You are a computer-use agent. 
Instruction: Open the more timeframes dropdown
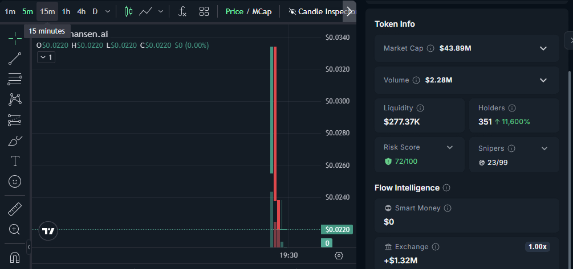coord(107,12)
